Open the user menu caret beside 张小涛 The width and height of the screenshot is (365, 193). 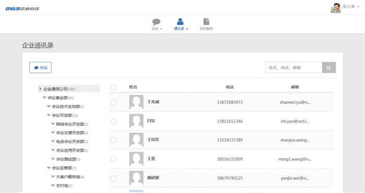[x=358, y=7]
